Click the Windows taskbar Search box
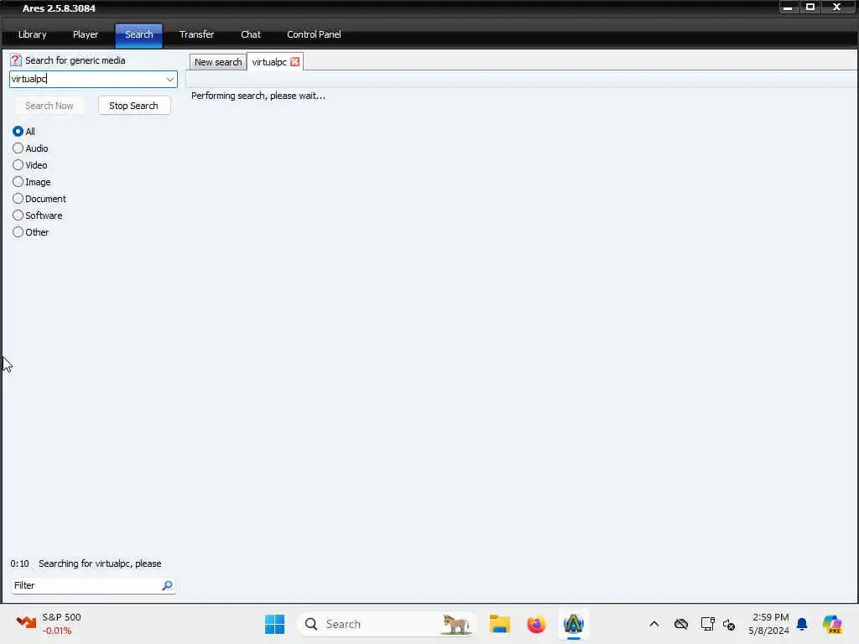The image size is (859, 644). [387, 624]
